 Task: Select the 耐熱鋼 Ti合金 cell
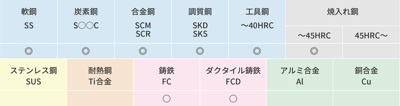pyautogui.click(x=100, y=74)
